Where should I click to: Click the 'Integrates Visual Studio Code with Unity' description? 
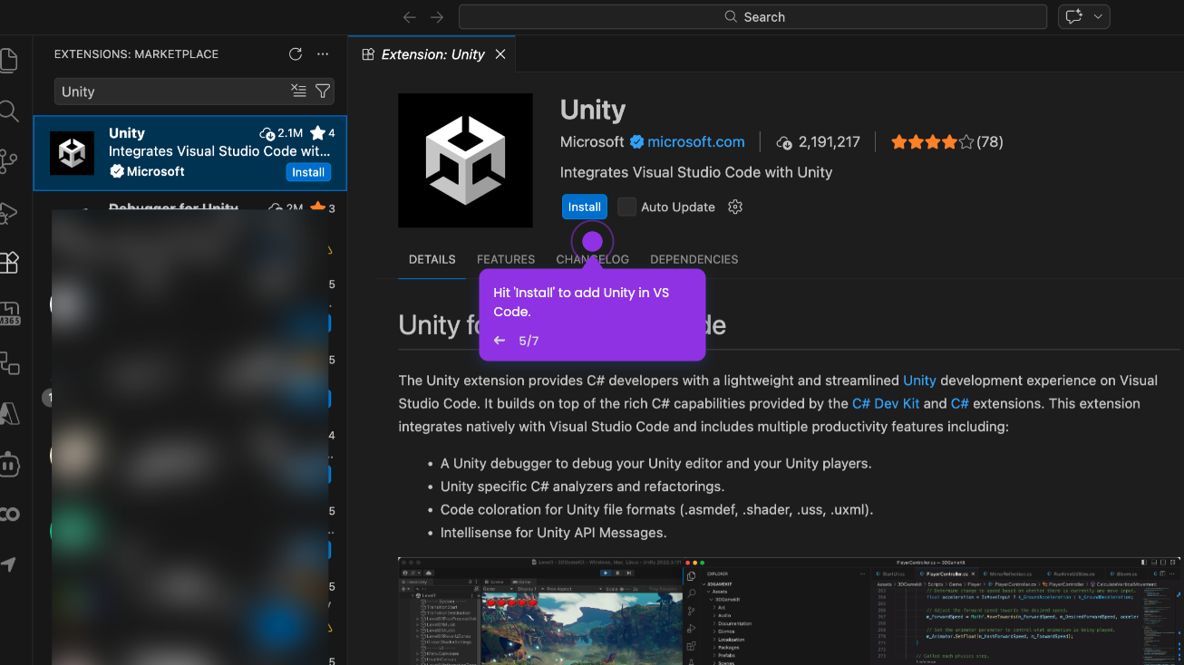(696, 172)
